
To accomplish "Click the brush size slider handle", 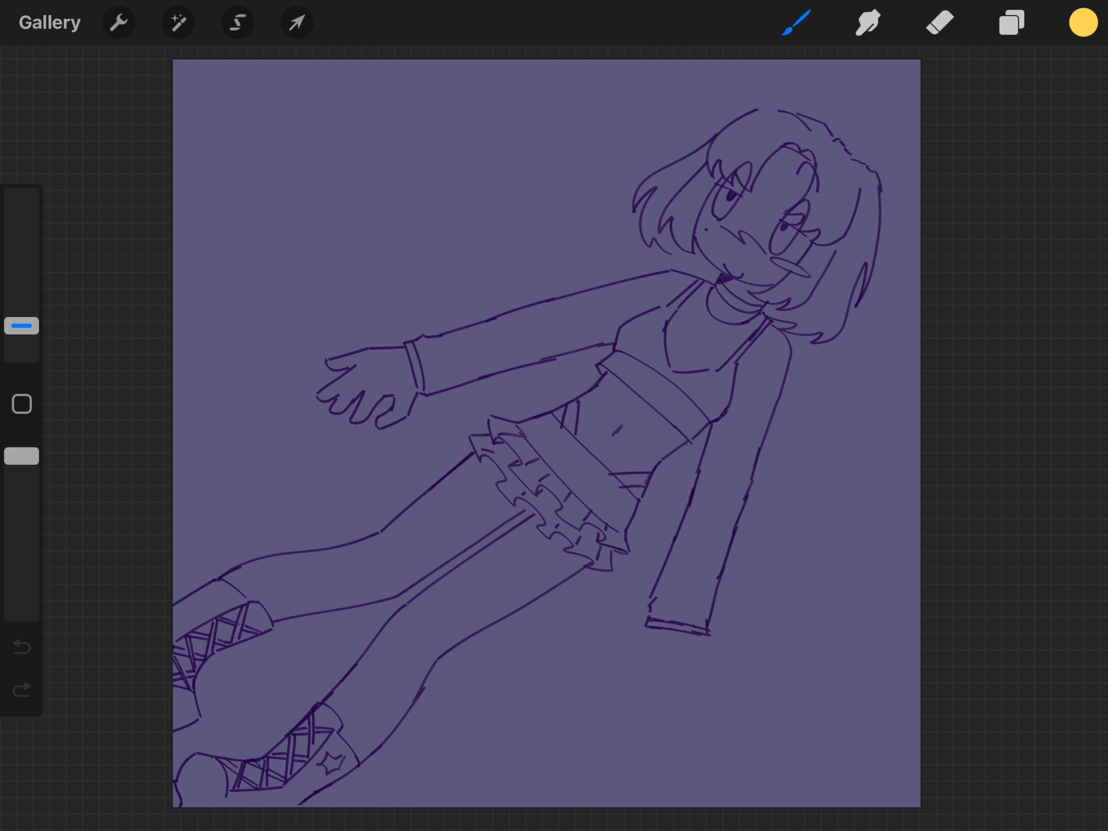I will coord(22,326).
